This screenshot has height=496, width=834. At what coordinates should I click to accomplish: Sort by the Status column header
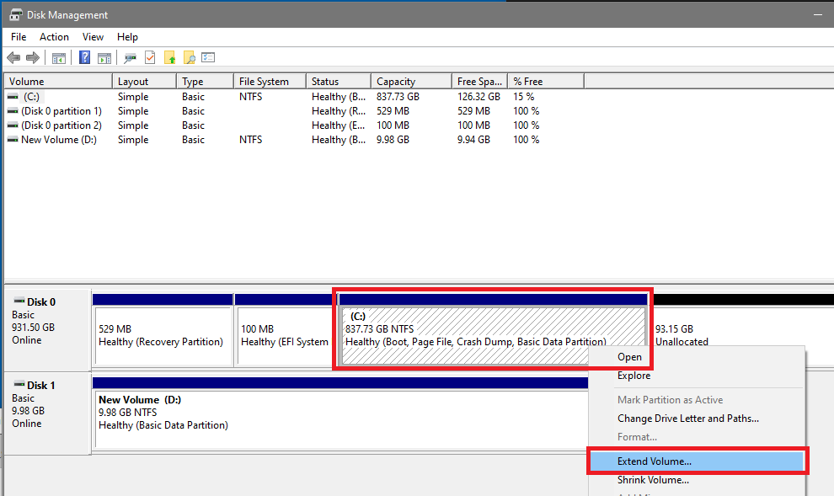coord(339,82)
